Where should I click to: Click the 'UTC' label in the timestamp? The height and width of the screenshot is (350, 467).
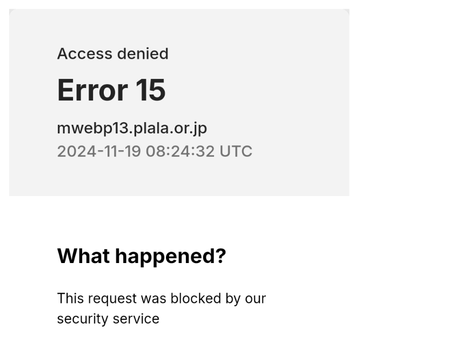point(236,151)
